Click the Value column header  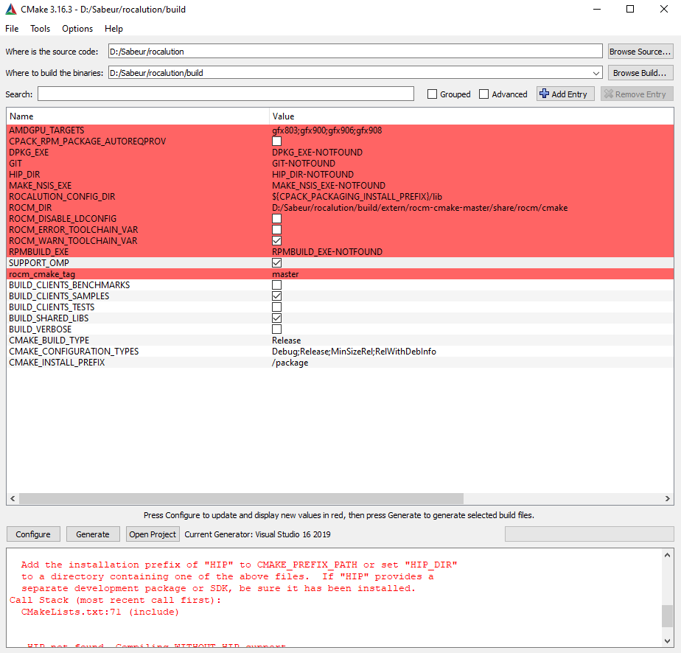tap(471, 116)
